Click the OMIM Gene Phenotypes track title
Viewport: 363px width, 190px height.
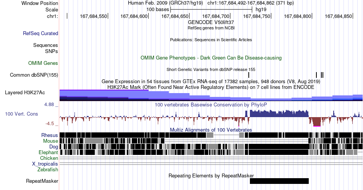[x=211, y=58]
